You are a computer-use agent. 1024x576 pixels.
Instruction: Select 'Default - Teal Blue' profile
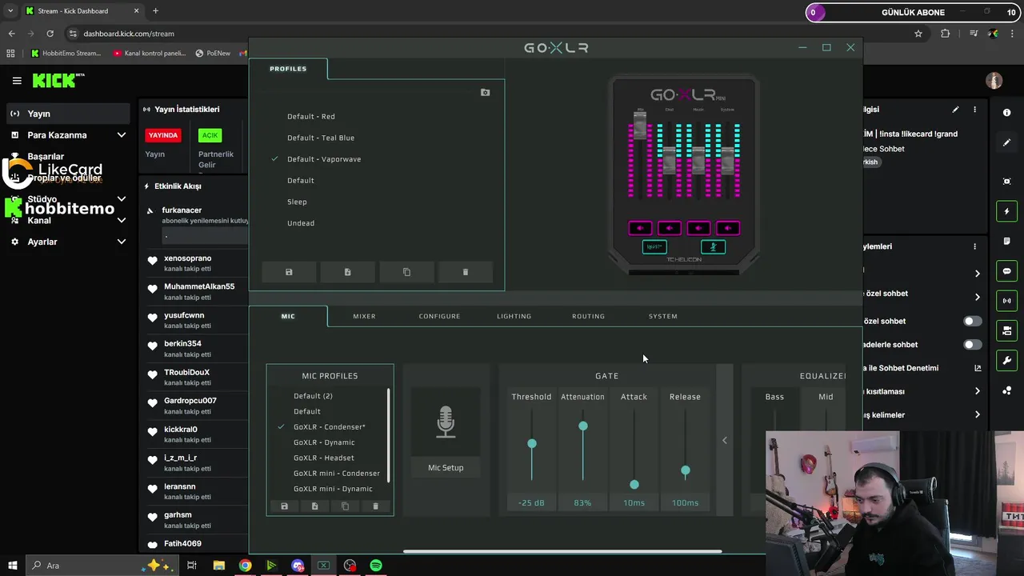(321, 138)
